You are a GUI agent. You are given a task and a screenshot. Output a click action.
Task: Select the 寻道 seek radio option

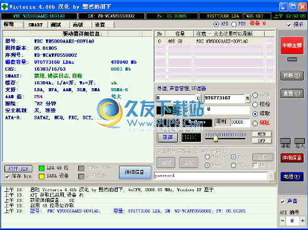click(255, 95)
